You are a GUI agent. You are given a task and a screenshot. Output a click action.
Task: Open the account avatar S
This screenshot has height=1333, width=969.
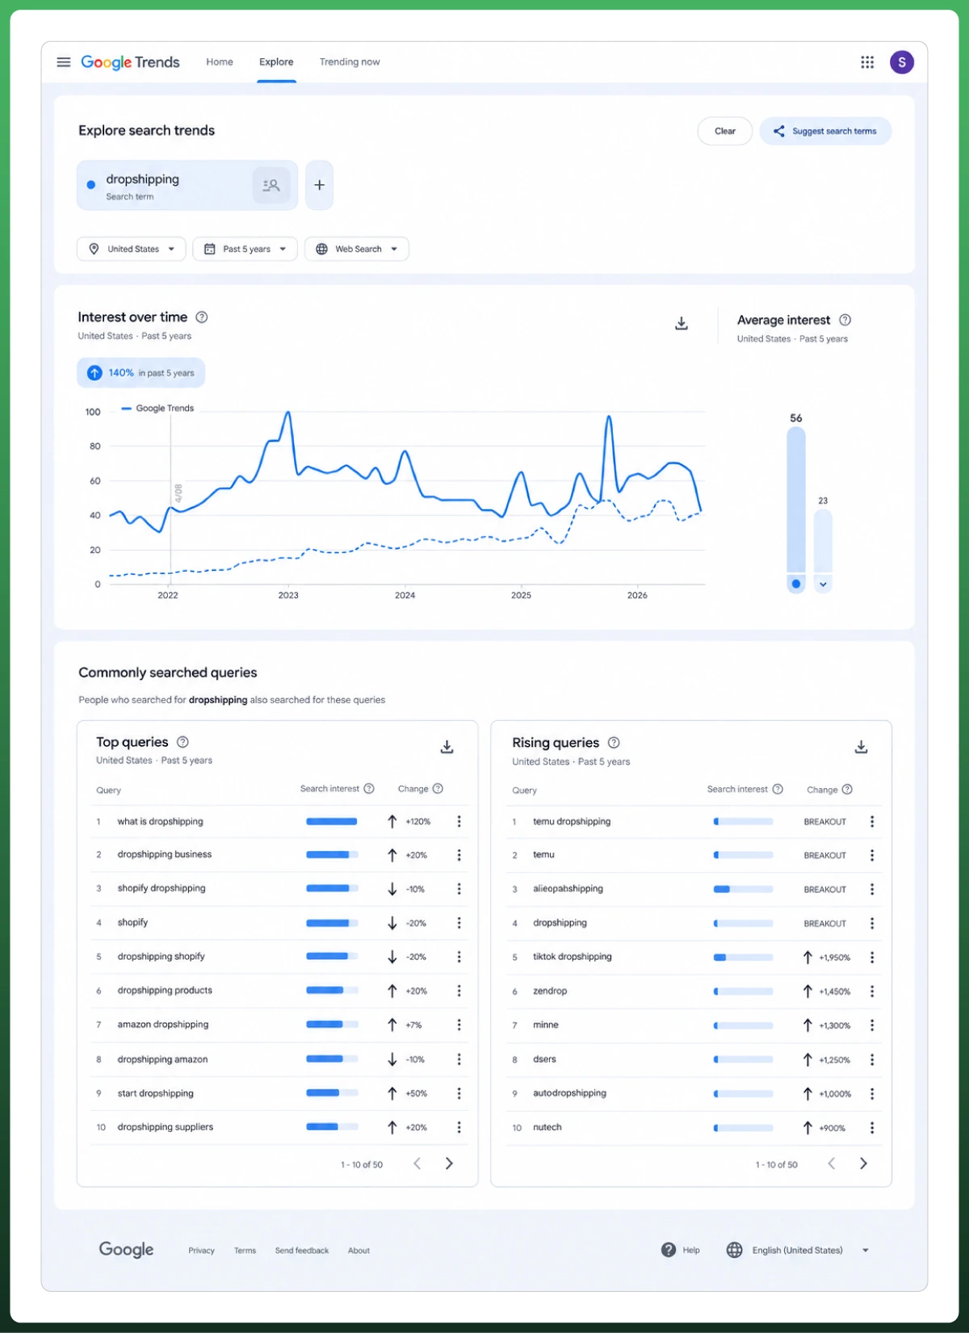click(902, 62)
